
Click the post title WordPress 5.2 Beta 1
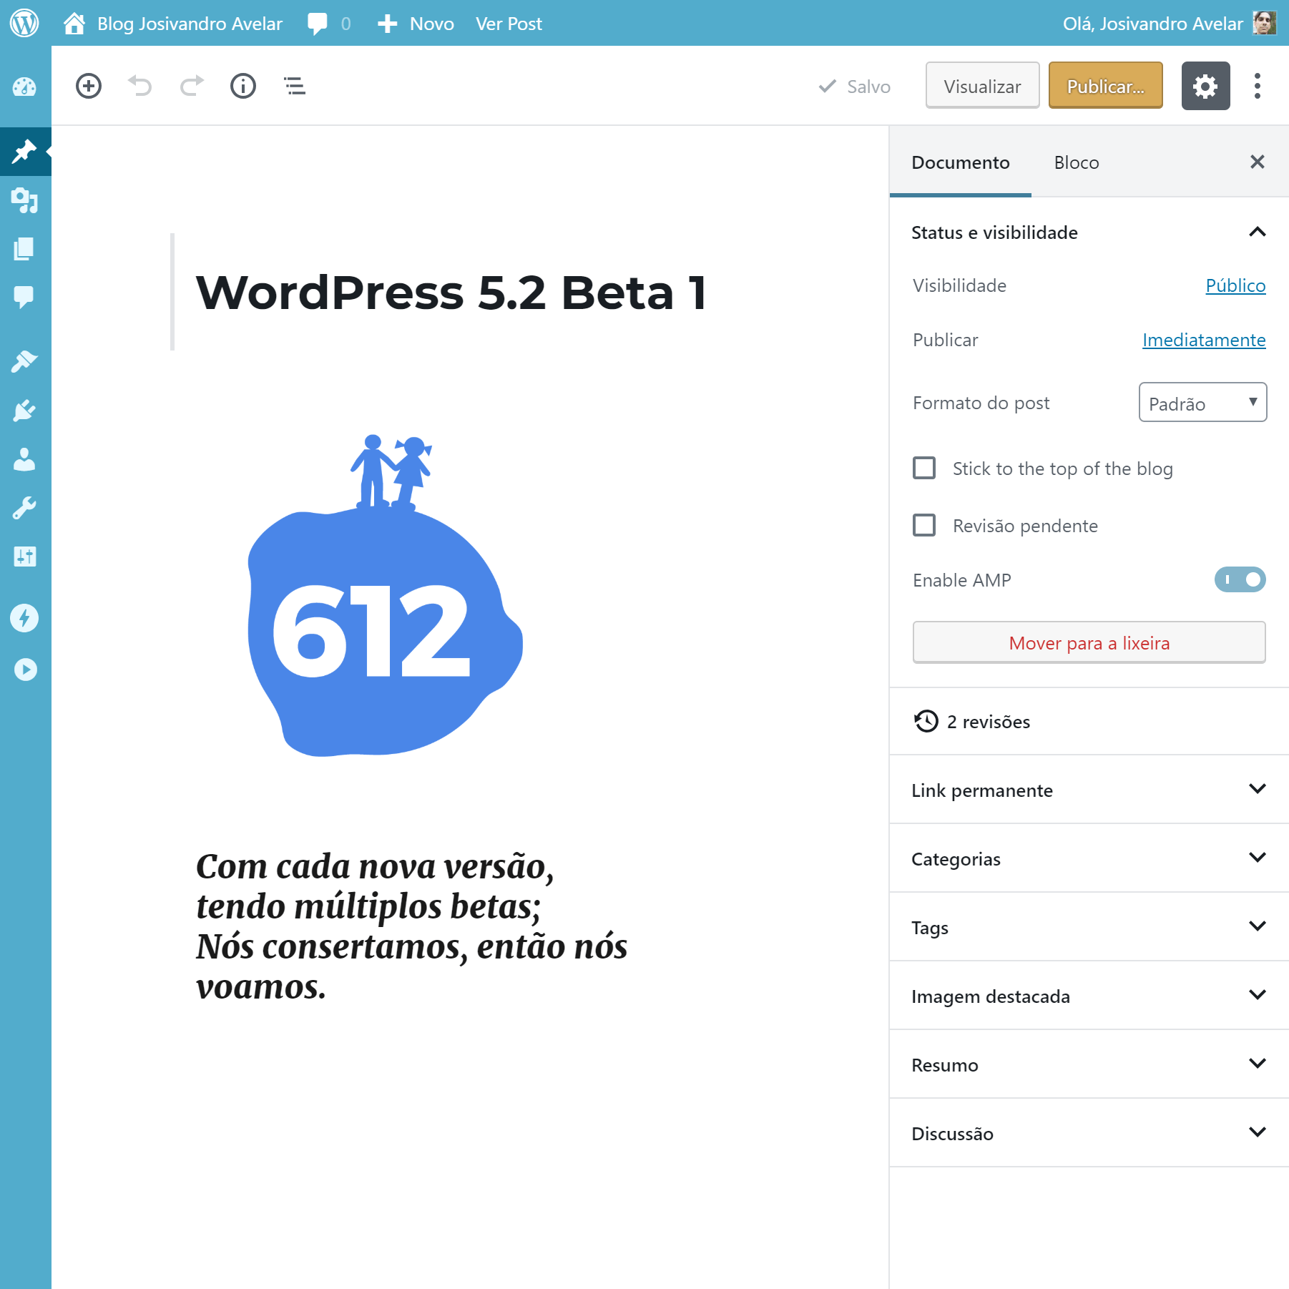[x=451, y=292]
